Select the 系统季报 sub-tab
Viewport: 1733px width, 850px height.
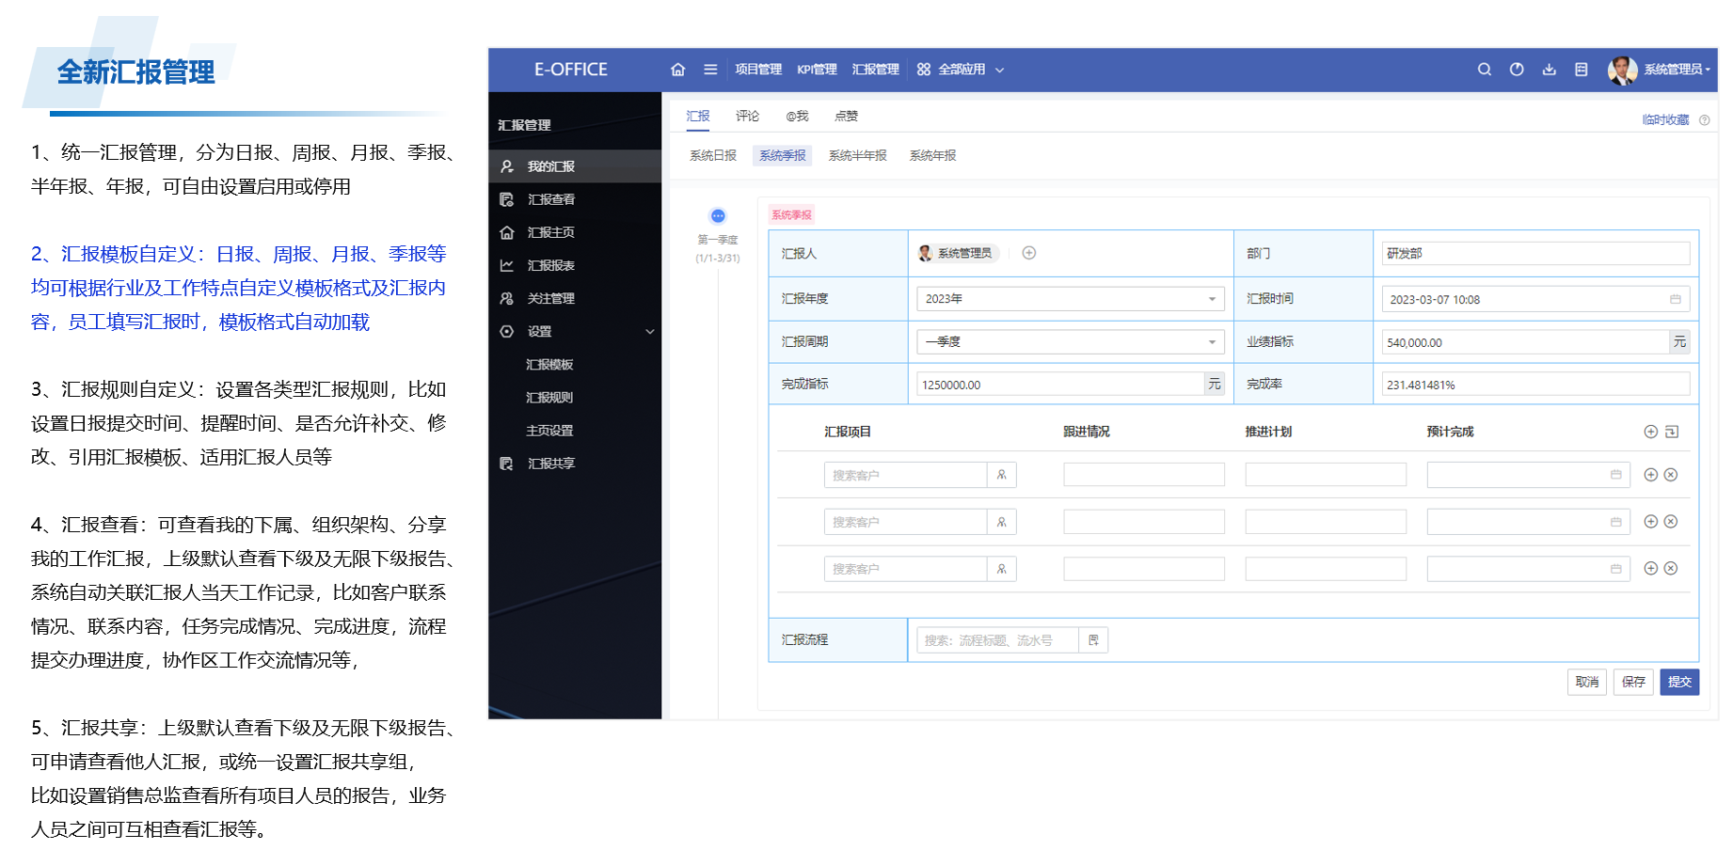pyautogui.click(x=783, y=156)
